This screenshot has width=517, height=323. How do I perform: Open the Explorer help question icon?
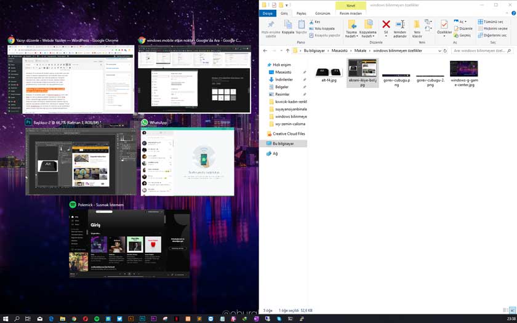point(513,13)
